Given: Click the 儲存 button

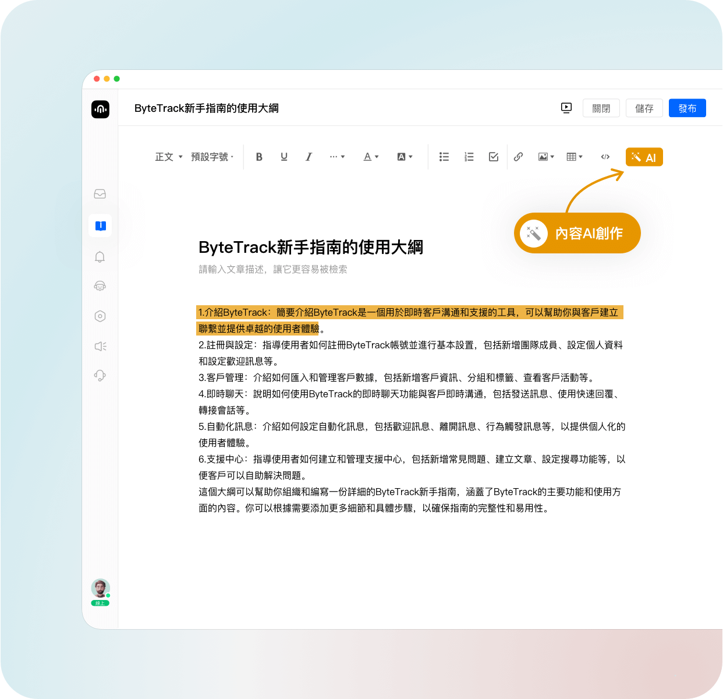Looking at the screenshot, I should point(644,108).
